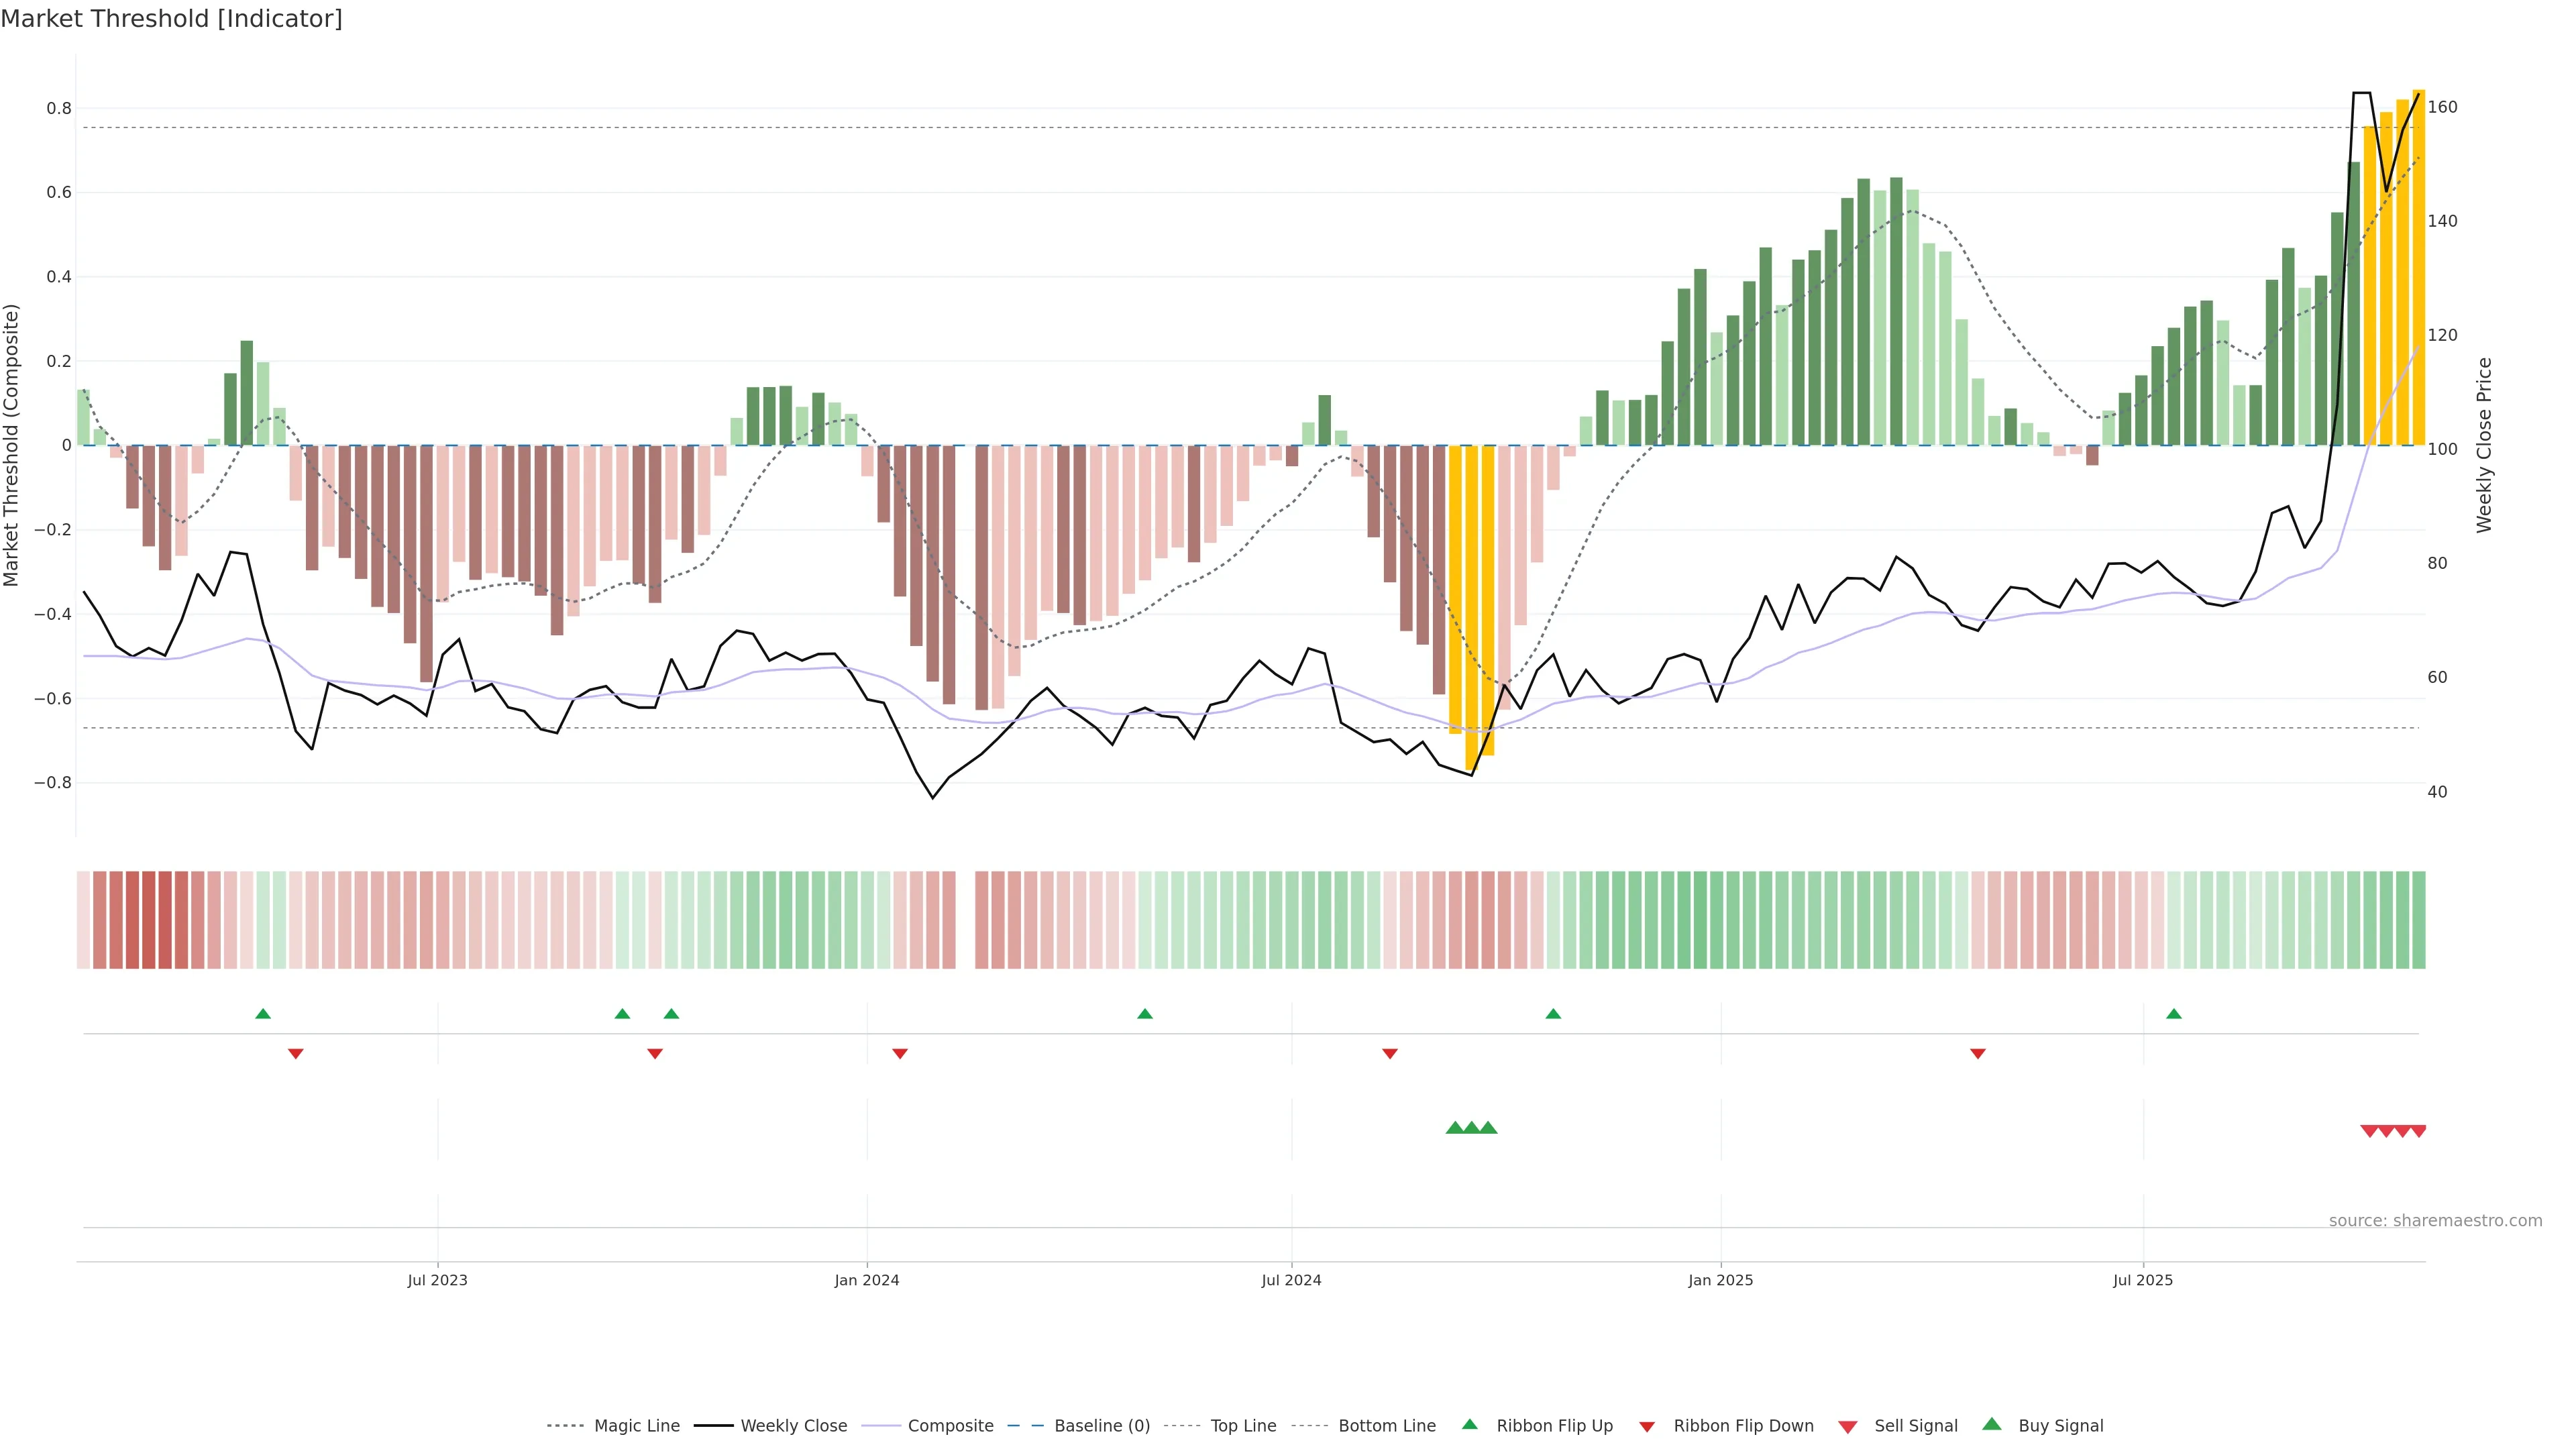Click Ribbon Flip Up legend triangle icon
The width and height of the screenshot is (2576, 1449).
(x=1469, y=1424)
